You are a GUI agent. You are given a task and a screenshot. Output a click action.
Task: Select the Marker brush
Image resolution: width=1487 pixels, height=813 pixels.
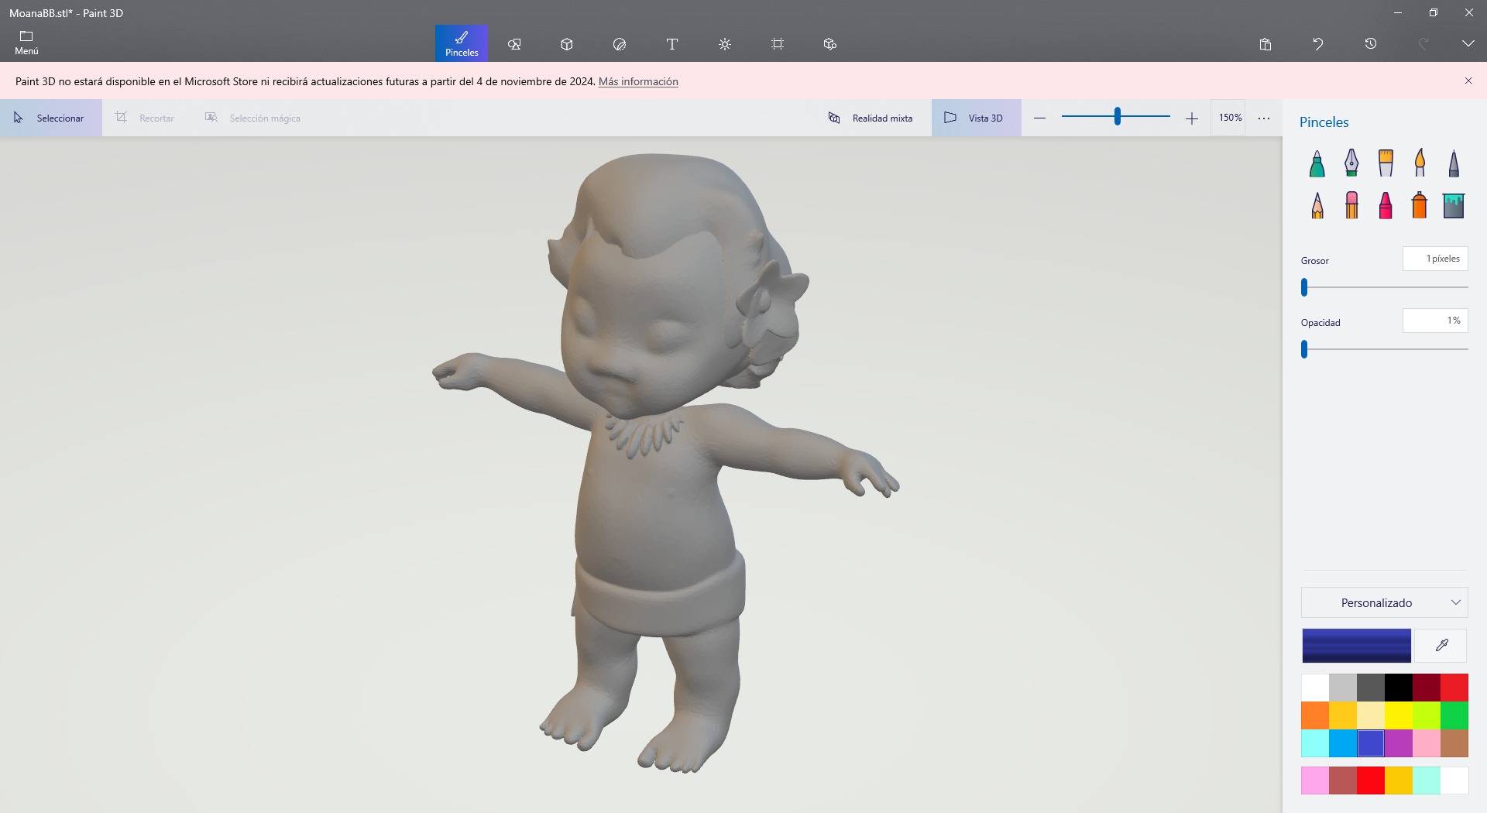tap(1317, 163)
